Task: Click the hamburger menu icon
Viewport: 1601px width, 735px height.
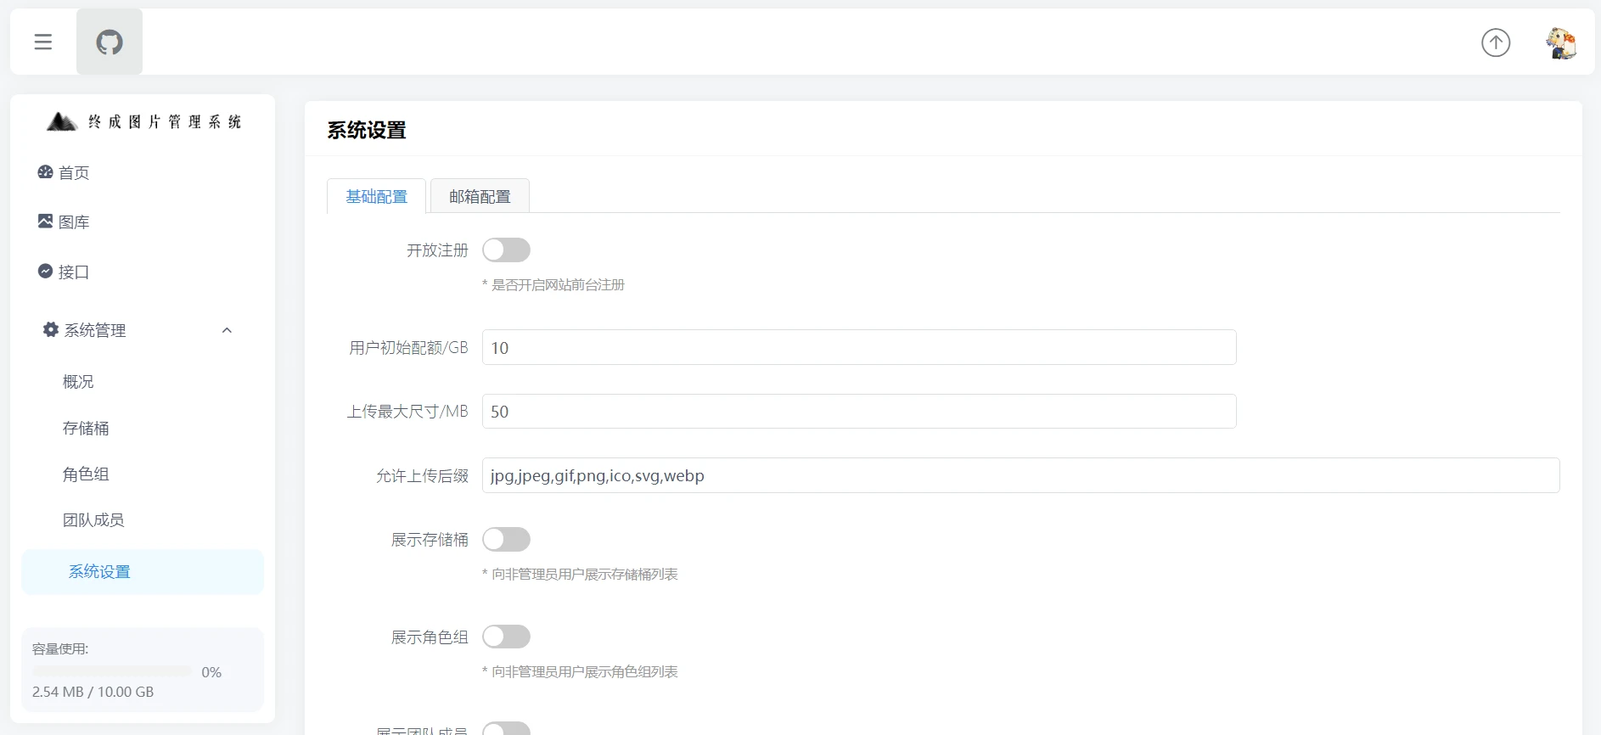Action: tap(43, 42)
